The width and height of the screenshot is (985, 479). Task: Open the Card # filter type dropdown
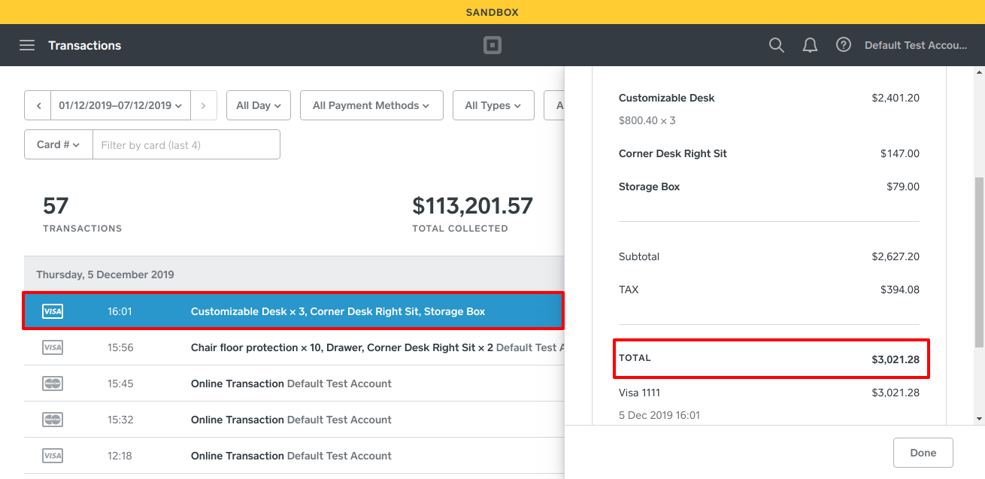coord(59,144)
